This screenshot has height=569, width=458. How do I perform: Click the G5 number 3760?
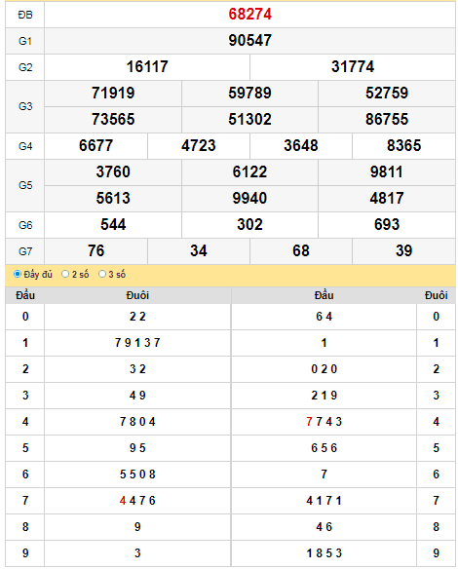click(x=113, y=172)
